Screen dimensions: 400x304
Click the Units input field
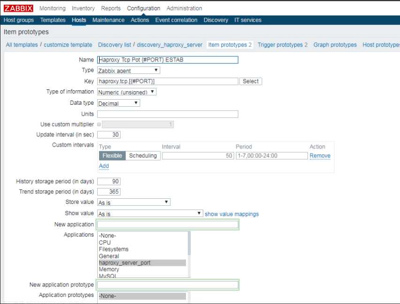168,114
